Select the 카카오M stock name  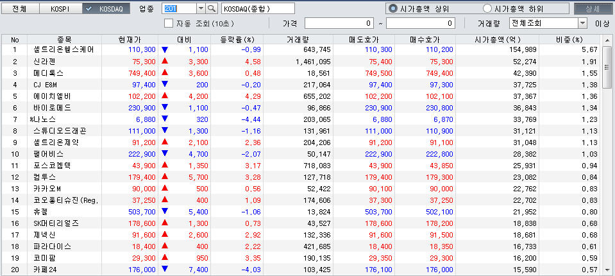pos(47,188)
